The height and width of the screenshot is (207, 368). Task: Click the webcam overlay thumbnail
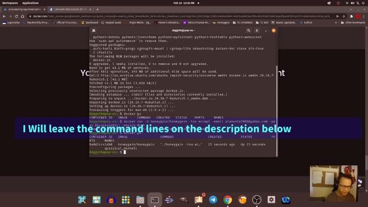click(x=333, y=183)
